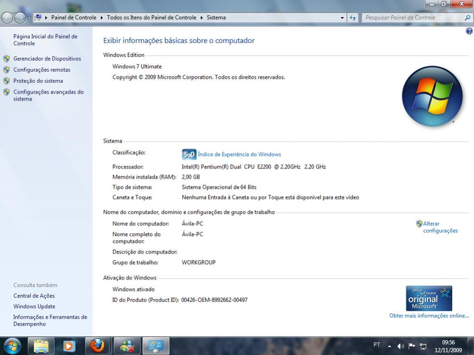Select the processor text Intel(R) Pentium(R) Dual
The height and width of the screenshot is (355, 474).
(254, 167)
